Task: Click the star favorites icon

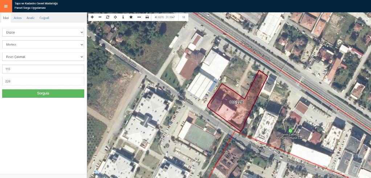Action: [x=131, y=17]
